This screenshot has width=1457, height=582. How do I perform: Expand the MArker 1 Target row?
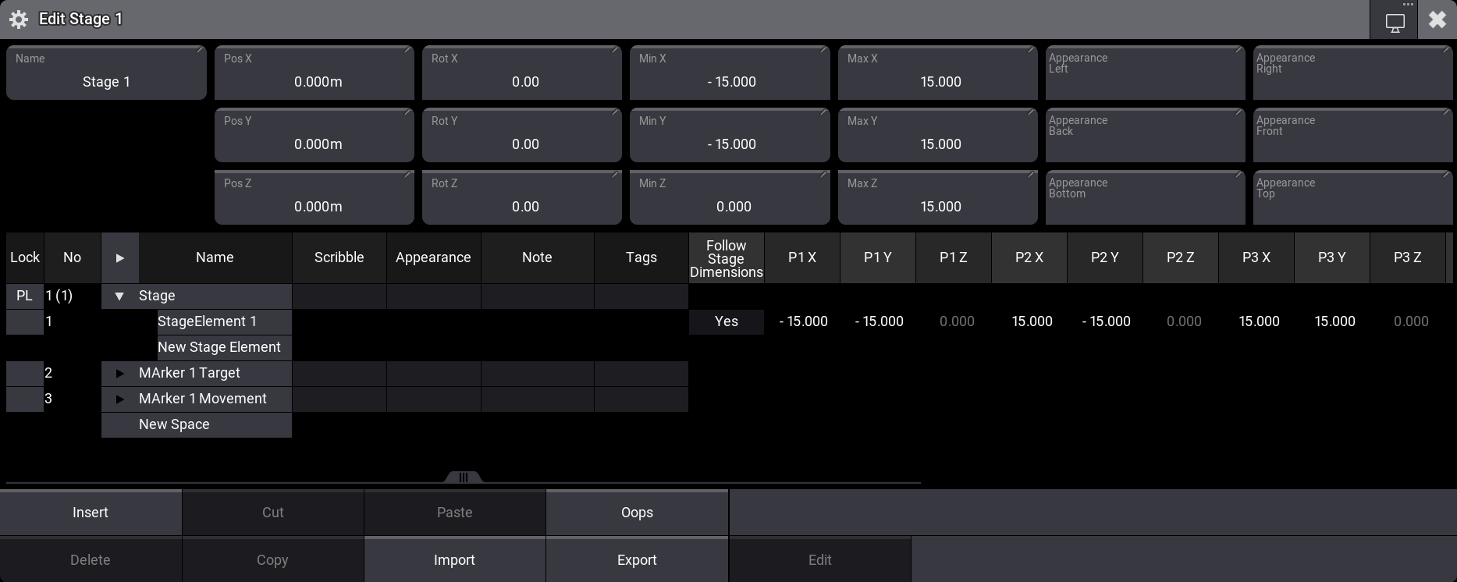click(119, 374)
